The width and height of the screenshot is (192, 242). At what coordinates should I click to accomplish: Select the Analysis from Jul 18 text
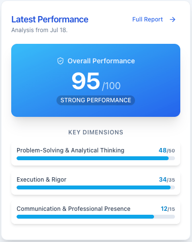[x=39, y=30]
